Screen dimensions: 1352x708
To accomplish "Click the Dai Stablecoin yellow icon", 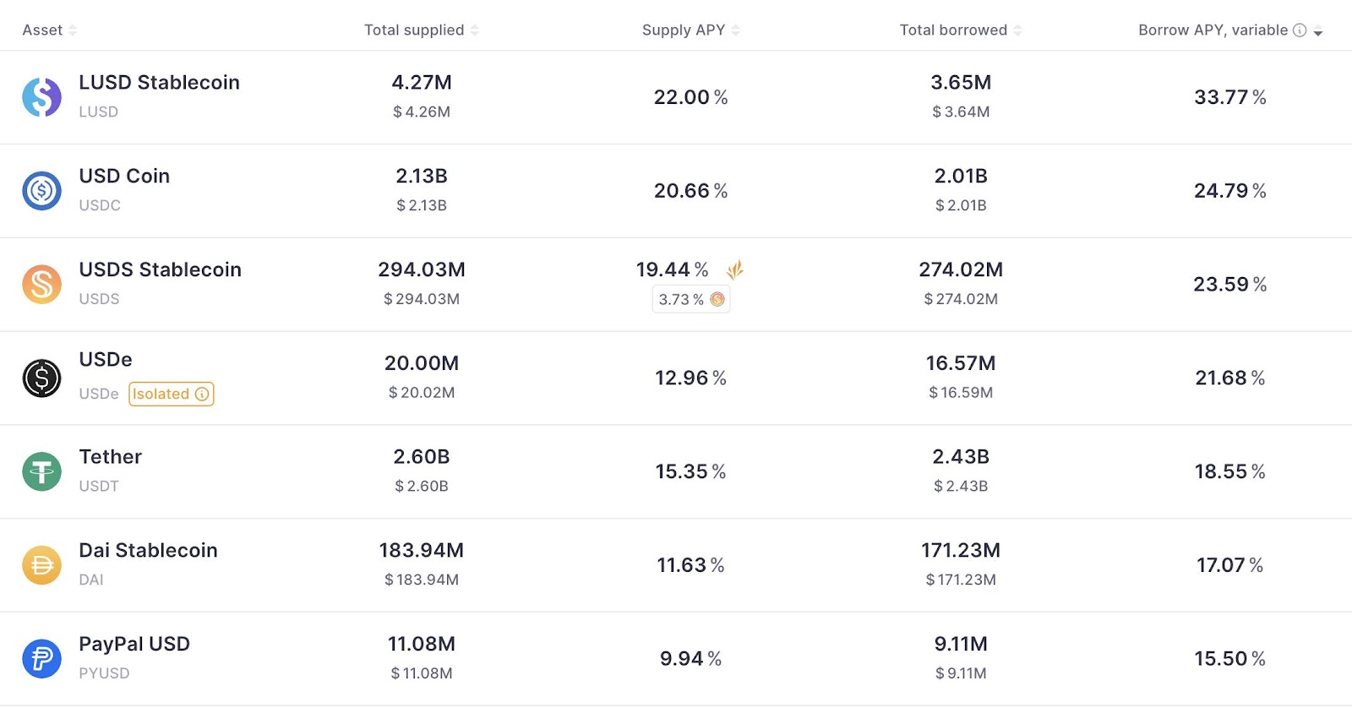I will pos(41,565).
